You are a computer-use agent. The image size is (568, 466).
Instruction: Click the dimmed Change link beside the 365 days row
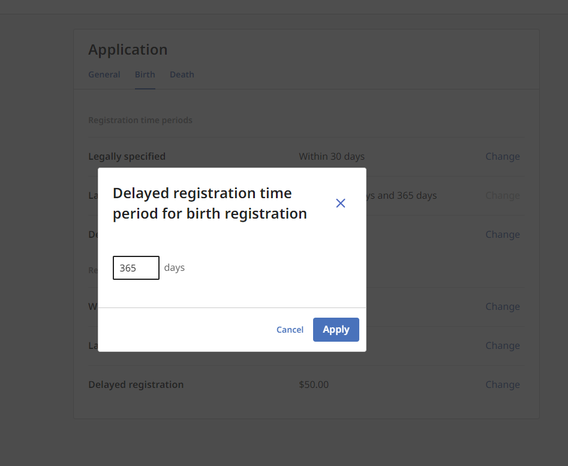tap(502, 195)
